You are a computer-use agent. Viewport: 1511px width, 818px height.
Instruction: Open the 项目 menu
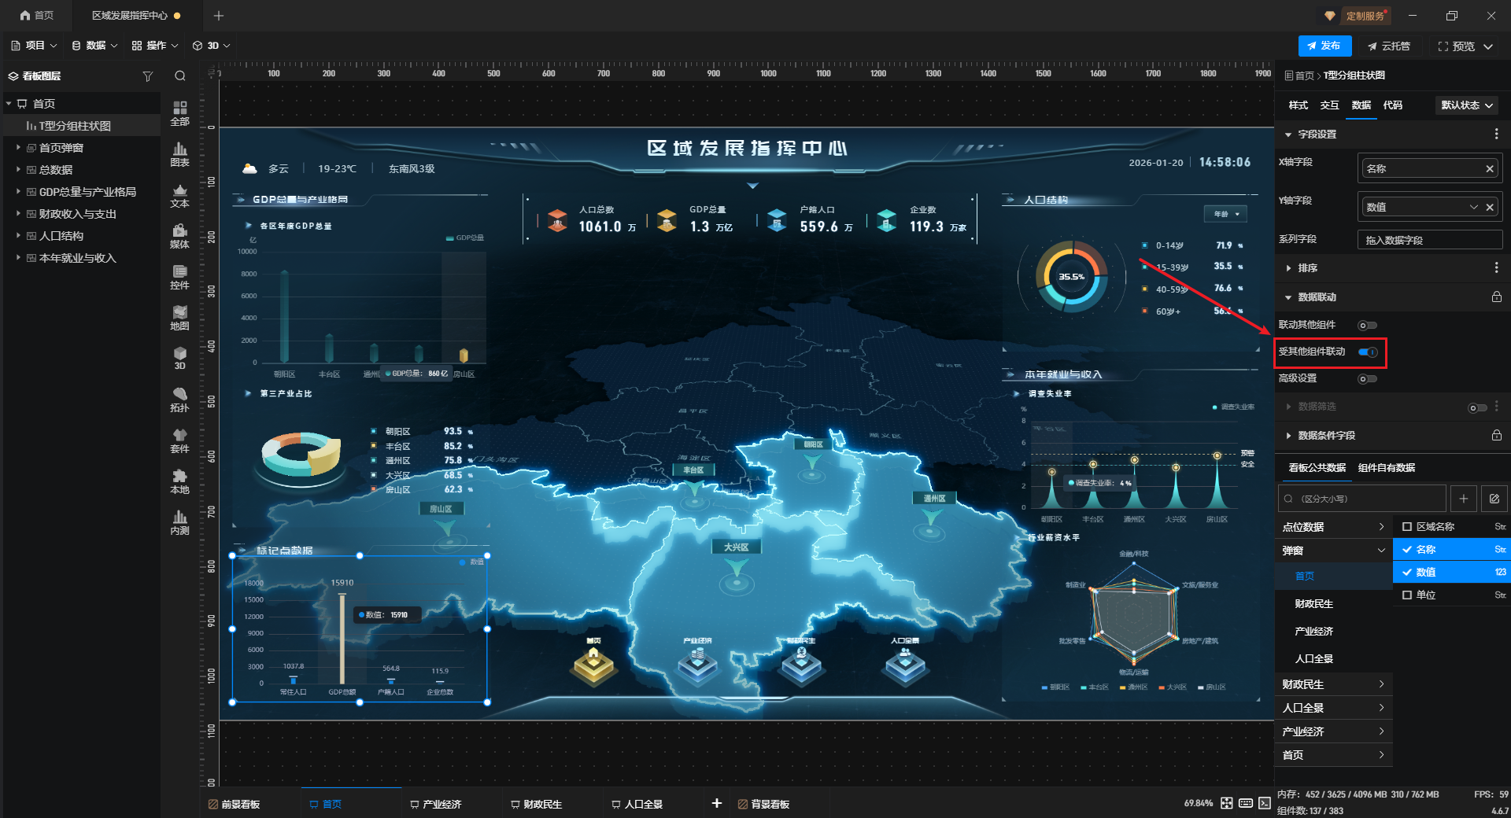coord(34,46)
